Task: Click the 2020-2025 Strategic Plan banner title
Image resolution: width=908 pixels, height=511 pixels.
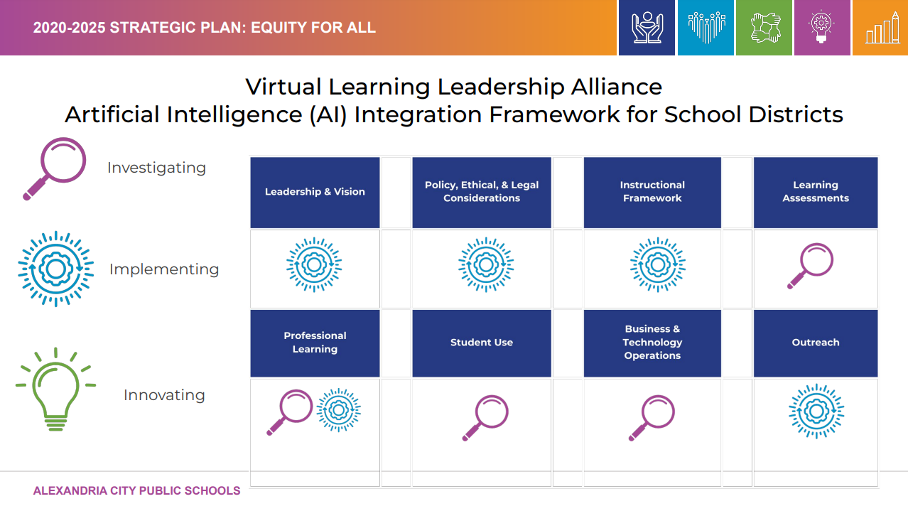Action: [x=204, y=28]
